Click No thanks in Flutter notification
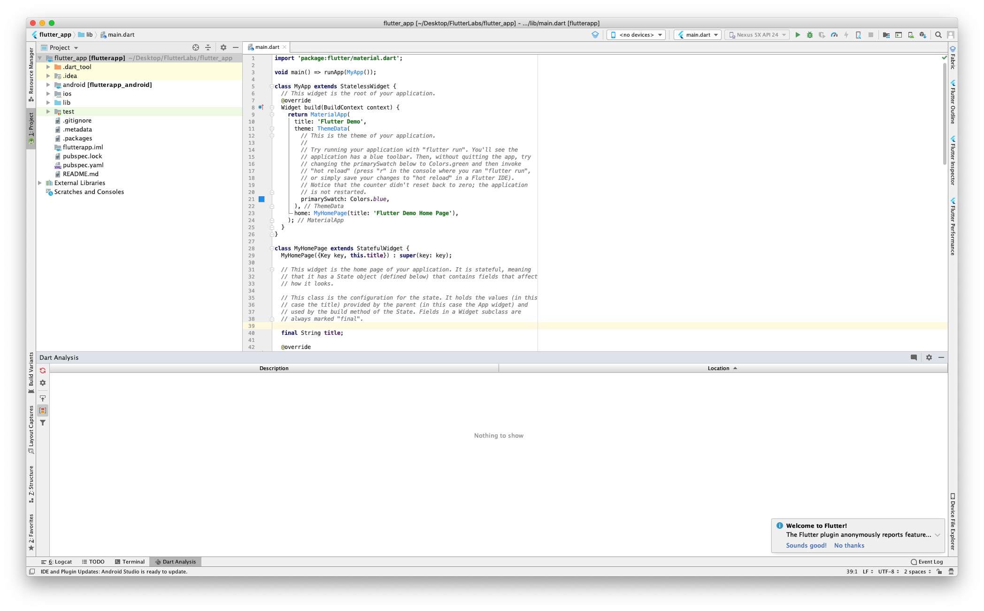This screenshot has width=984, height=611. [849, 545]
